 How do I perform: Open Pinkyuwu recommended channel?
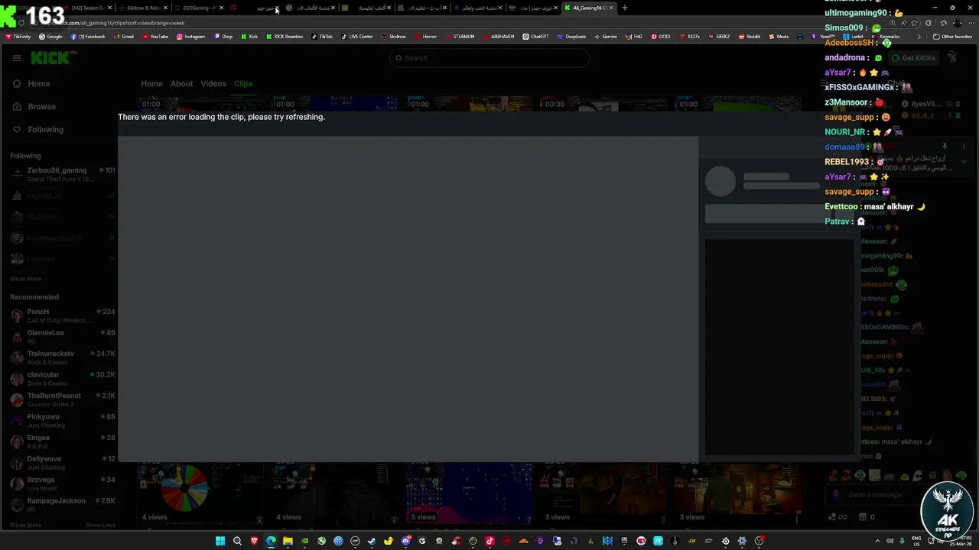(61, 421)
